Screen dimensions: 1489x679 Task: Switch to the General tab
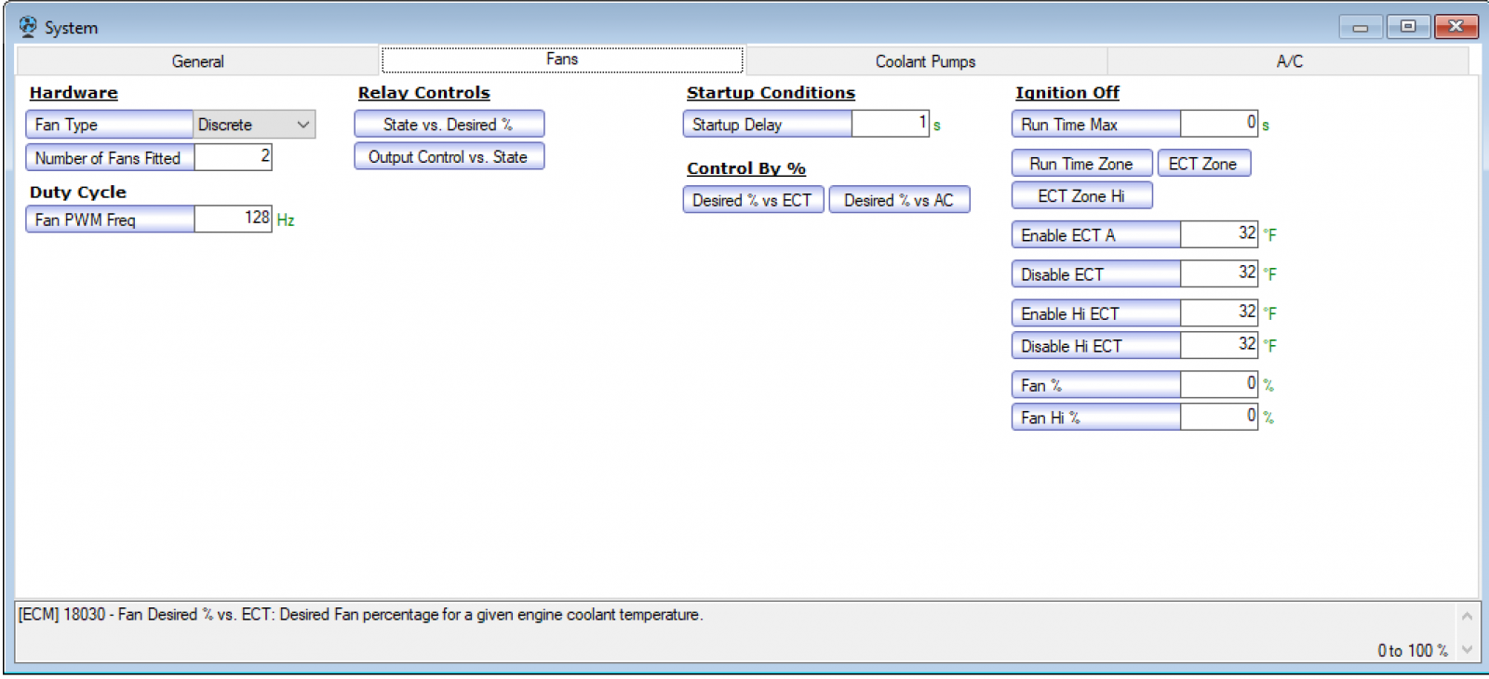(197, 61)
